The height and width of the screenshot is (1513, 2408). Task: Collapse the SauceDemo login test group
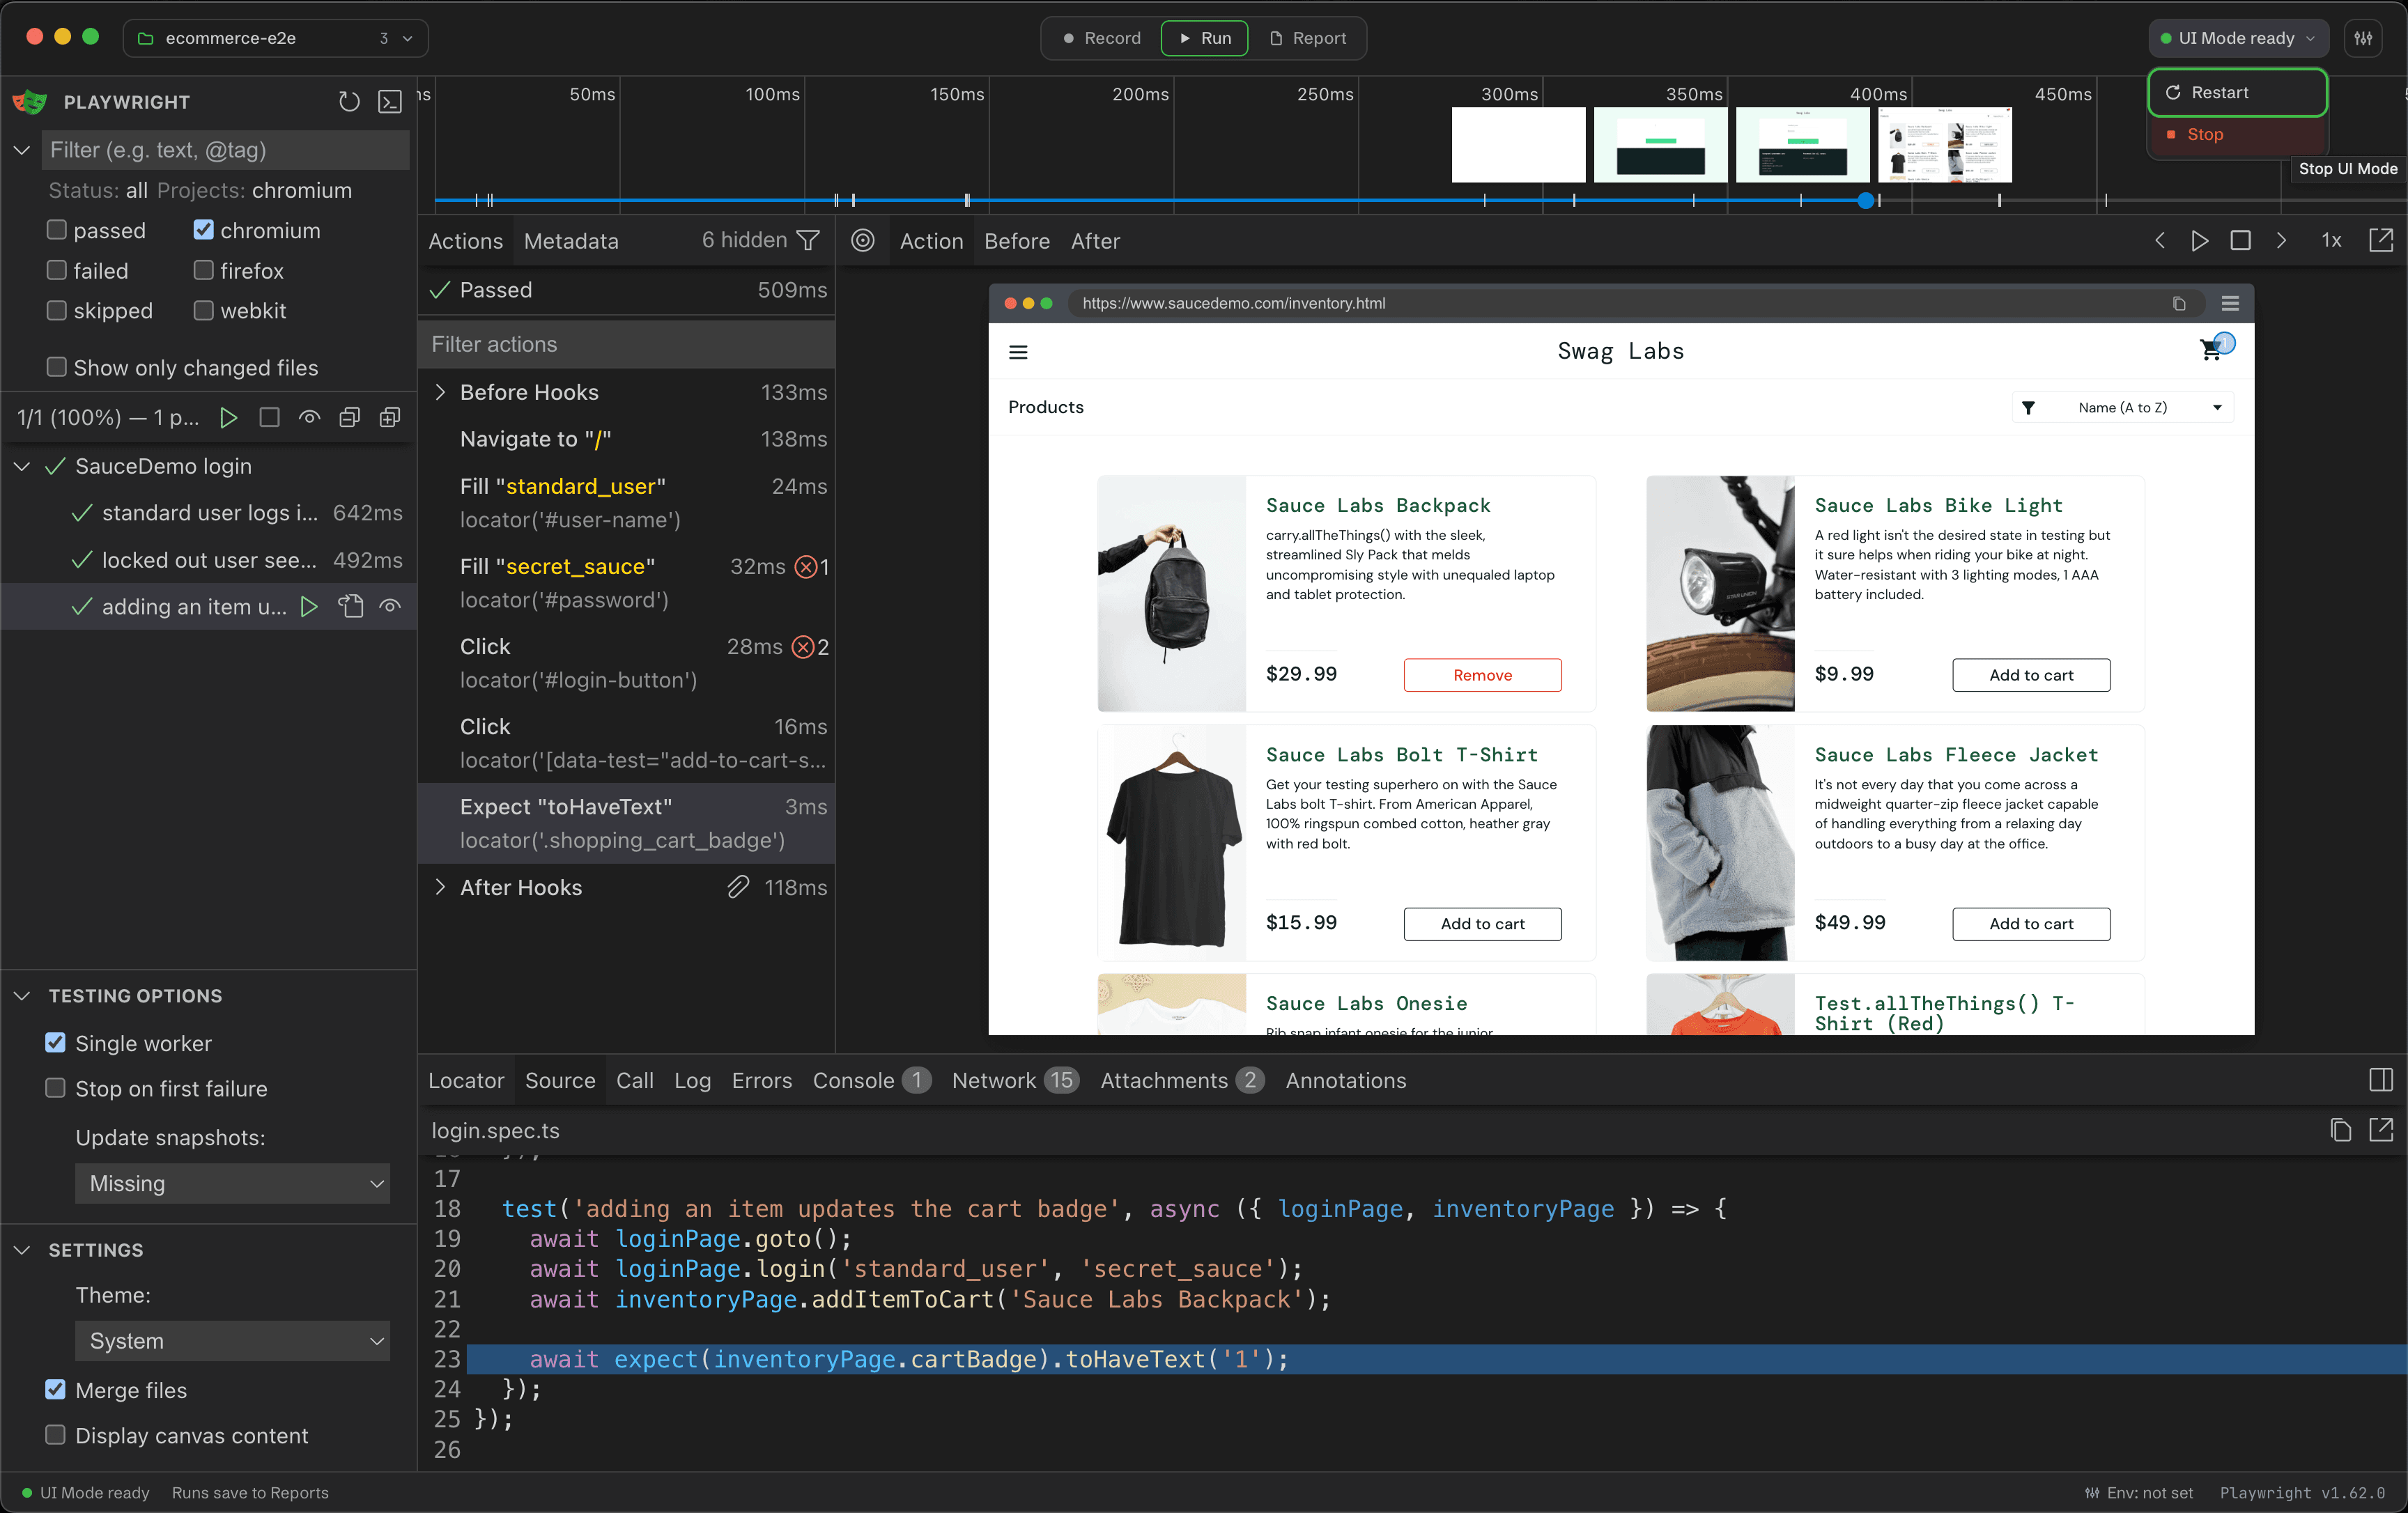[x=21, y=467]
